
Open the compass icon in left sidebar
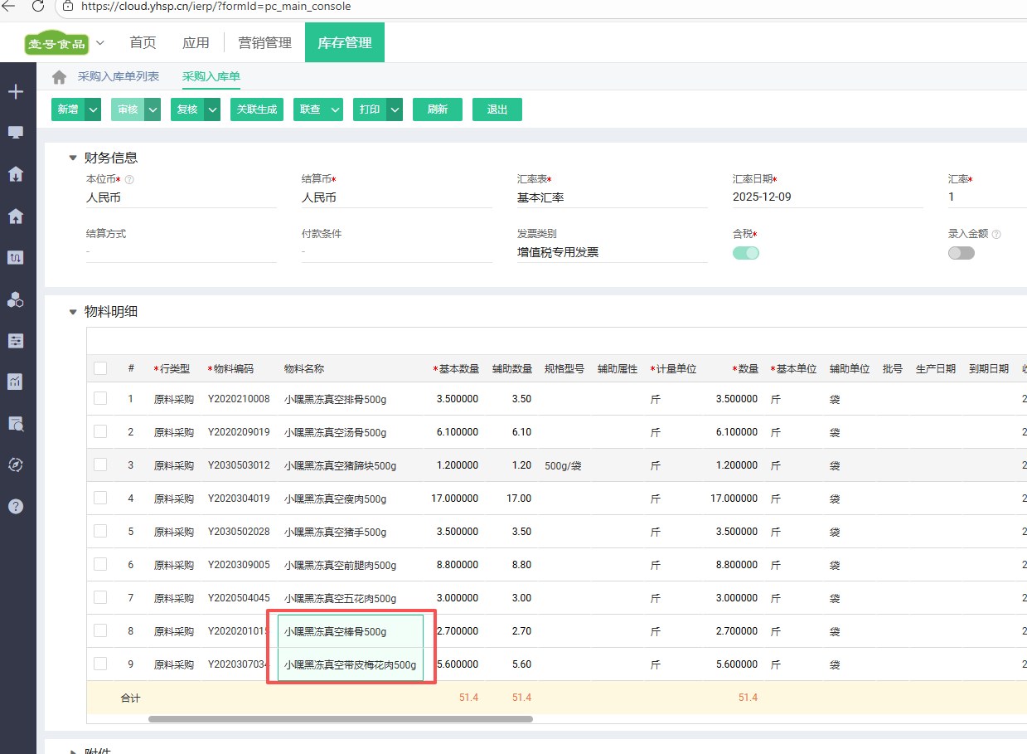pyautogui.click(x=15, y=465)
